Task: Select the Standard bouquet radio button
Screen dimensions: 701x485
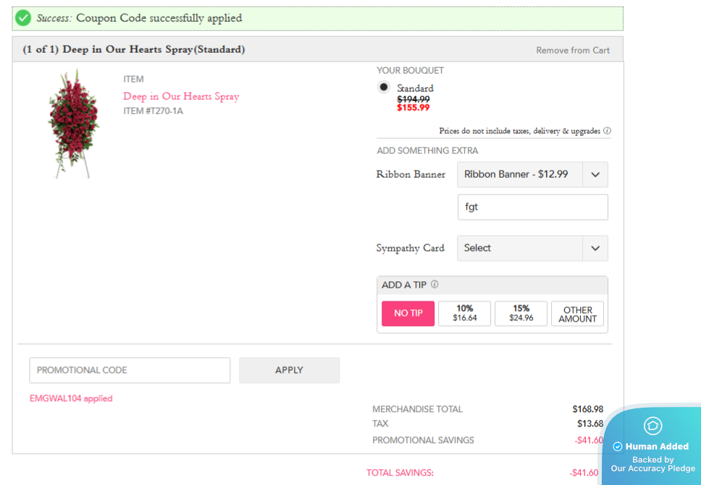Action: click(x=384, y=87)
